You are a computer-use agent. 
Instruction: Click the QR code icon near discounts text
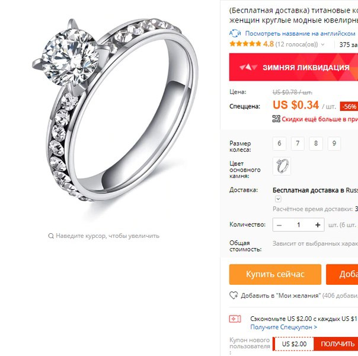276,119
